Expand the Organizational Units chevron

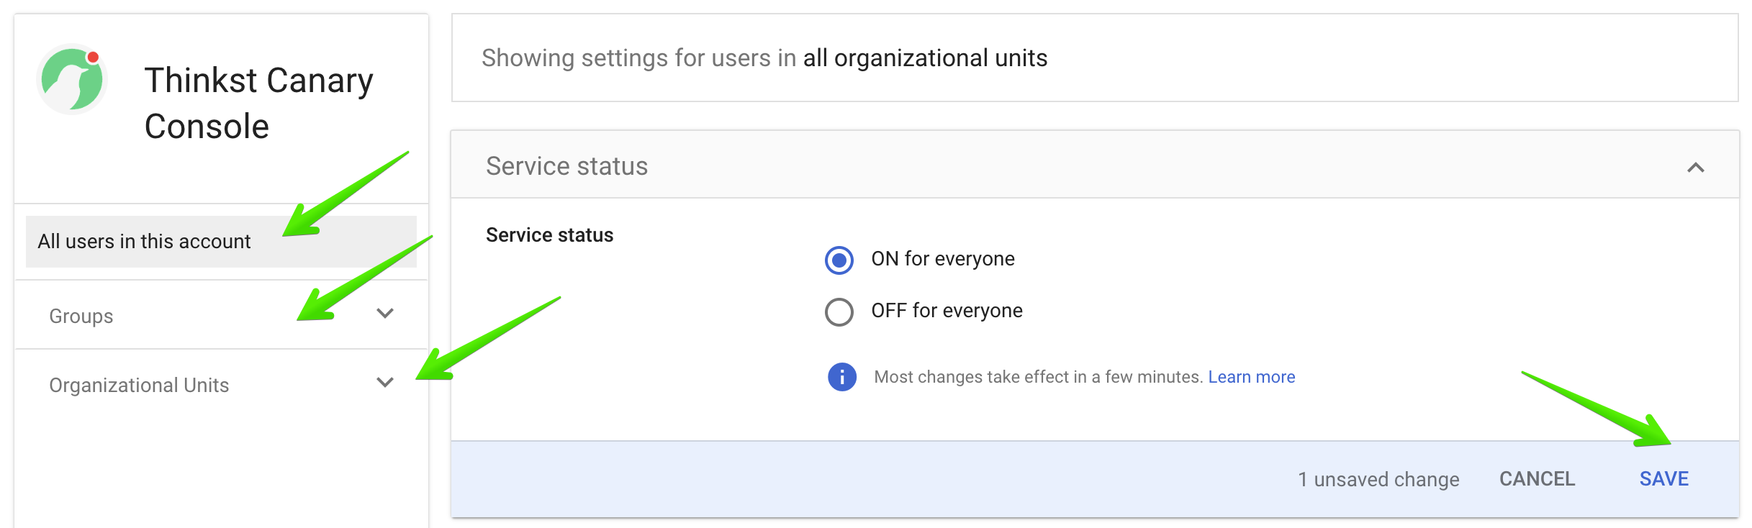pyautogui.click(x=385, y=383)
